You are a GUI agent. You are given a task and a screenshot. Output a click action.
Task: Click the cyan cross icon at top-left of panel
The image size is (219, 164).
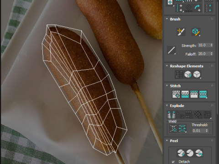[x=170, y=3]
